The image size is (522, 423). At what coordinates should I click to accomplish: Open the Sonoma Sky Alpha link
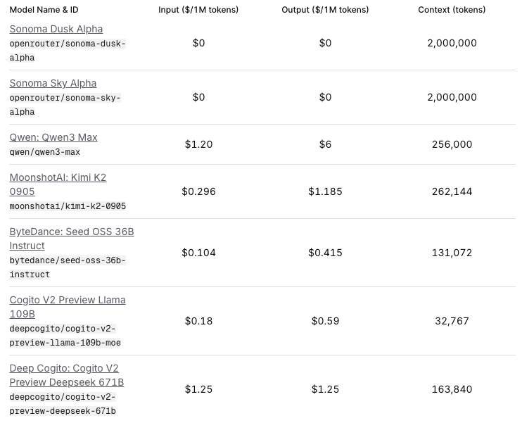[53, 83]
